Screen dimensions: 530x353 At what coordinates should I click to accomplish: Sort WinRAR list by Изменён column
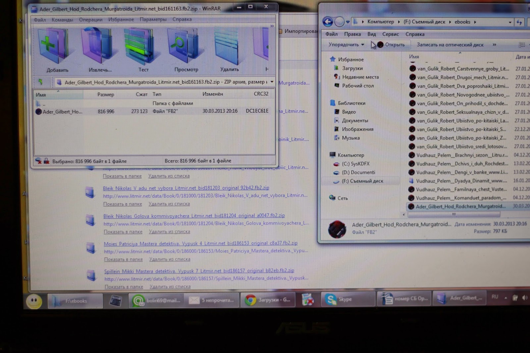pos(213,94)
